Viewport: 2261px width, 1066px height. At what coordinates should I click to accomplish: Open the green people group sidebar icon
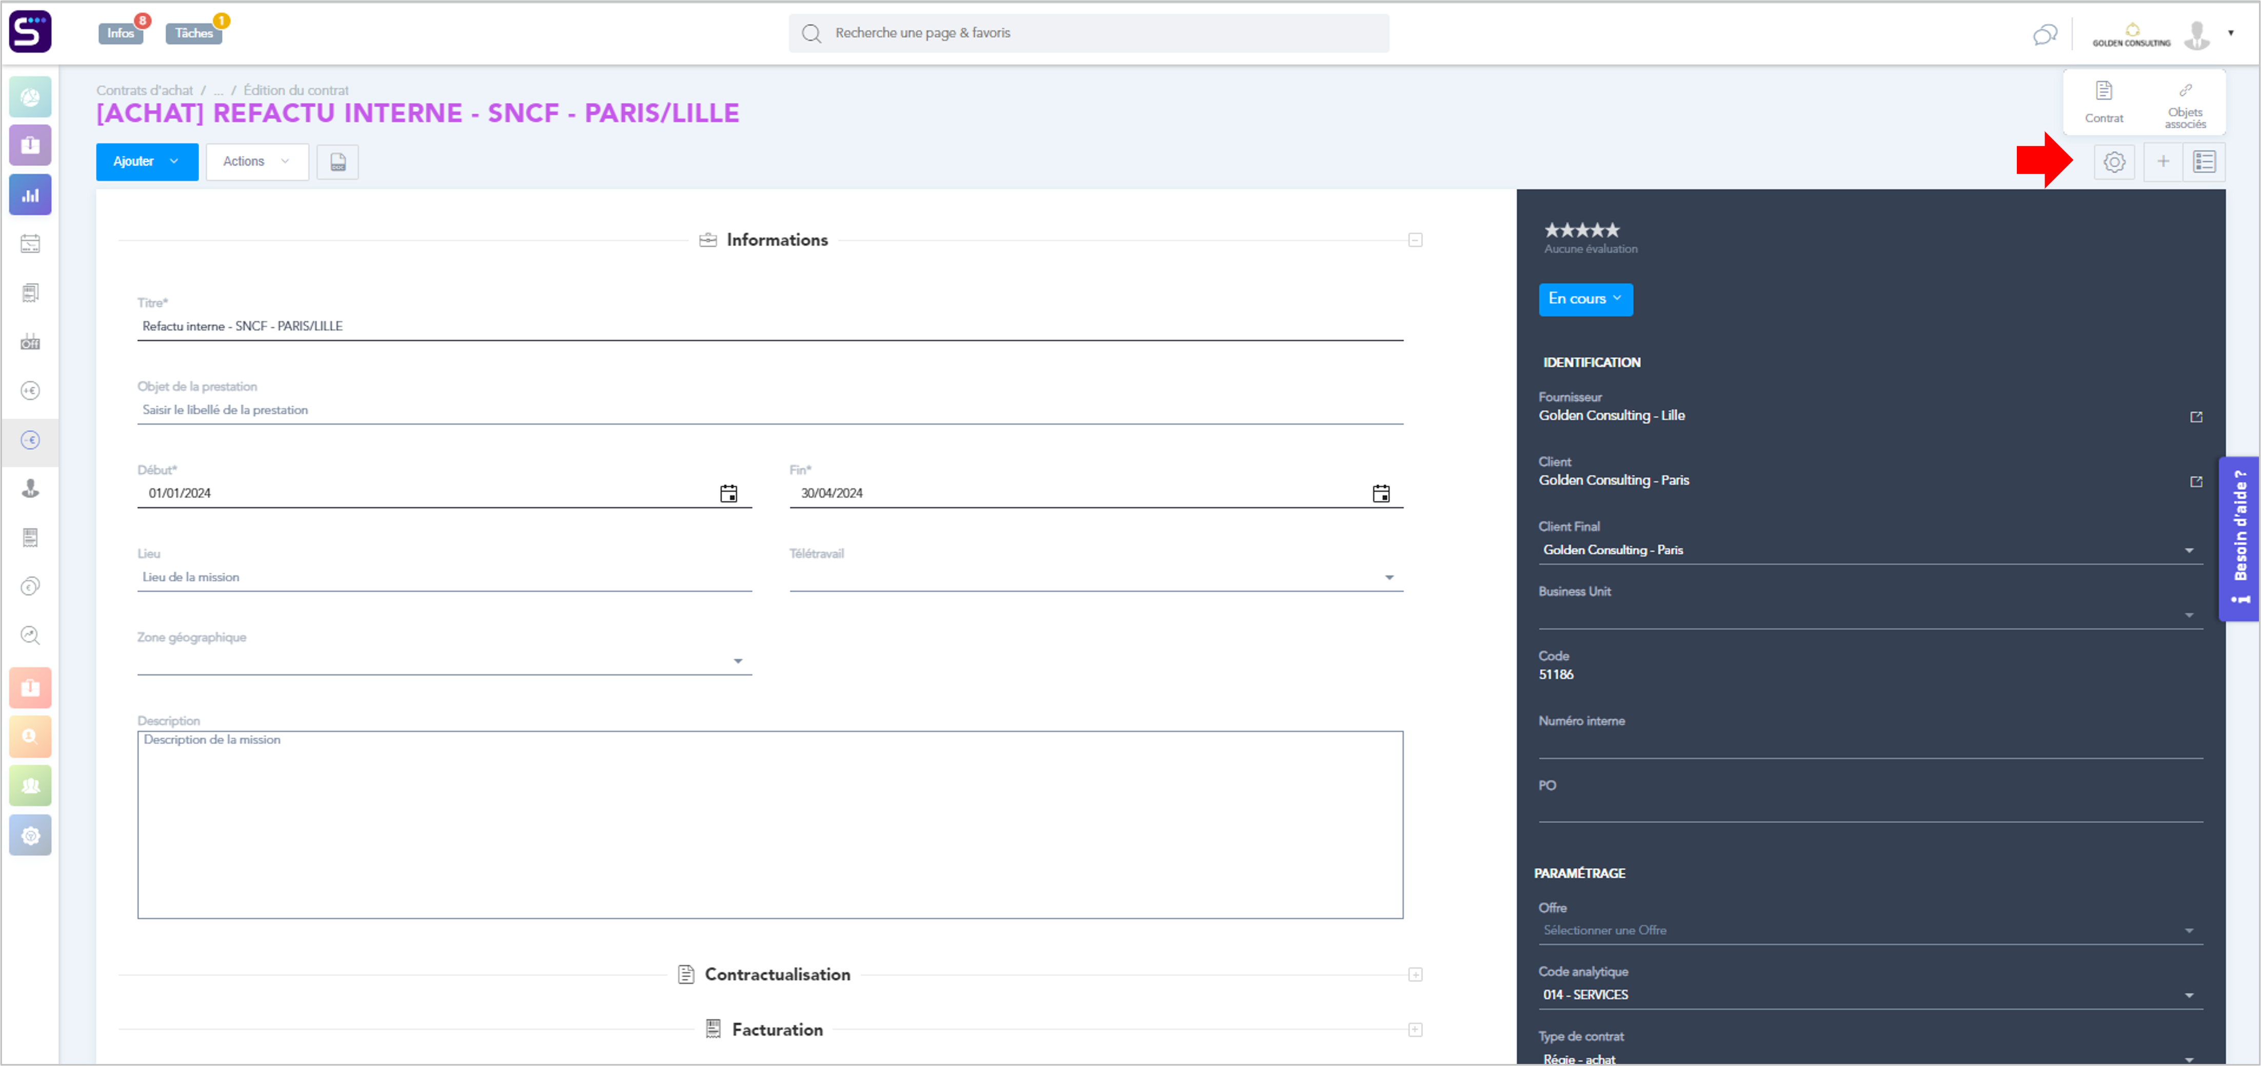click(x=30, y=785)
